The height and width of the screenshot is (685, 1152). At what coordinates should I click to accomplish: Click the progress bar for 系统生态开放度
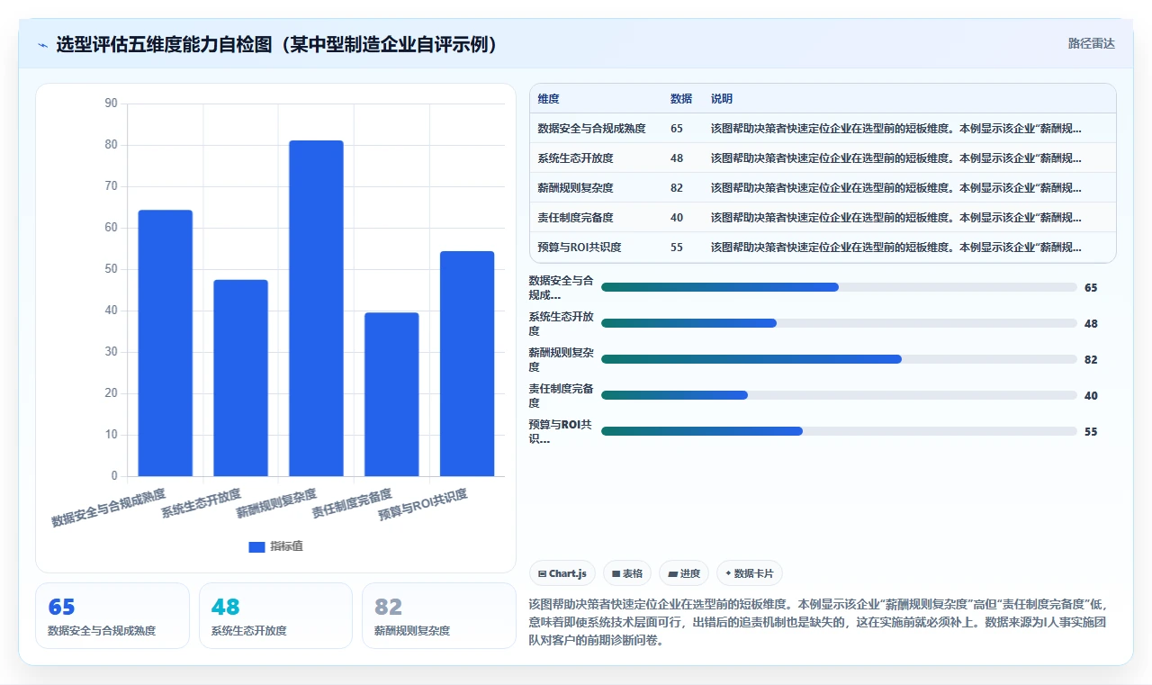[839, 323]
